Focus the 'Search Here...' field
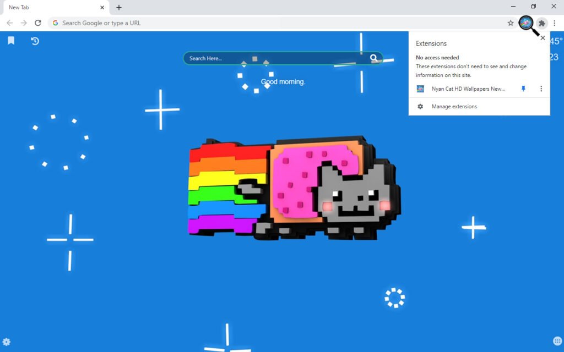The height and width of the screenshot is (352, 564). click(275, 58)
